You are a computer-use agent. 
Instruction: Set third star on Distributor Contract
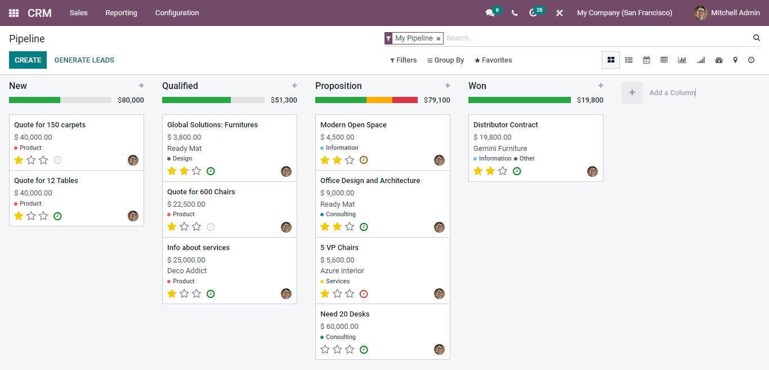tap(503, 171)
